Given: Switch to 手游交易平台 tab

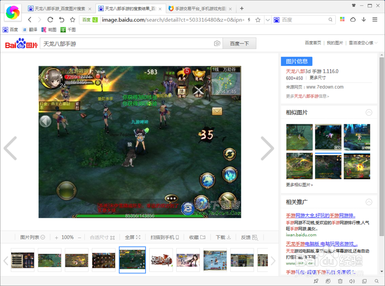Looking at the screenshot, I should point(200,8).
